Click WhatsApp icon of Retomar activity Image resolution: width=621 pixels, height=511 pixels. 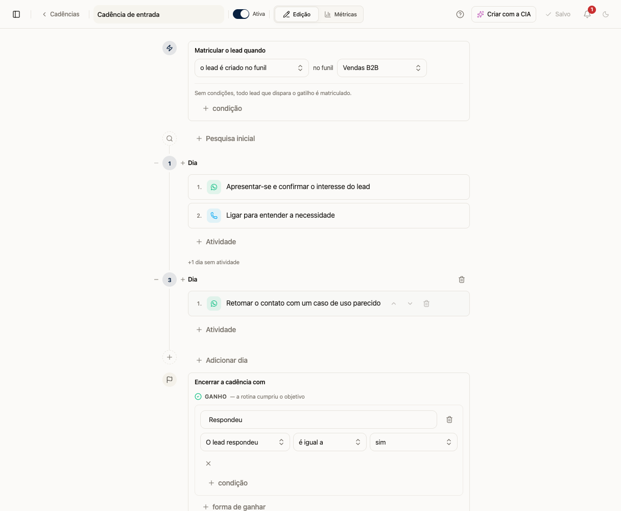(214, 304)
